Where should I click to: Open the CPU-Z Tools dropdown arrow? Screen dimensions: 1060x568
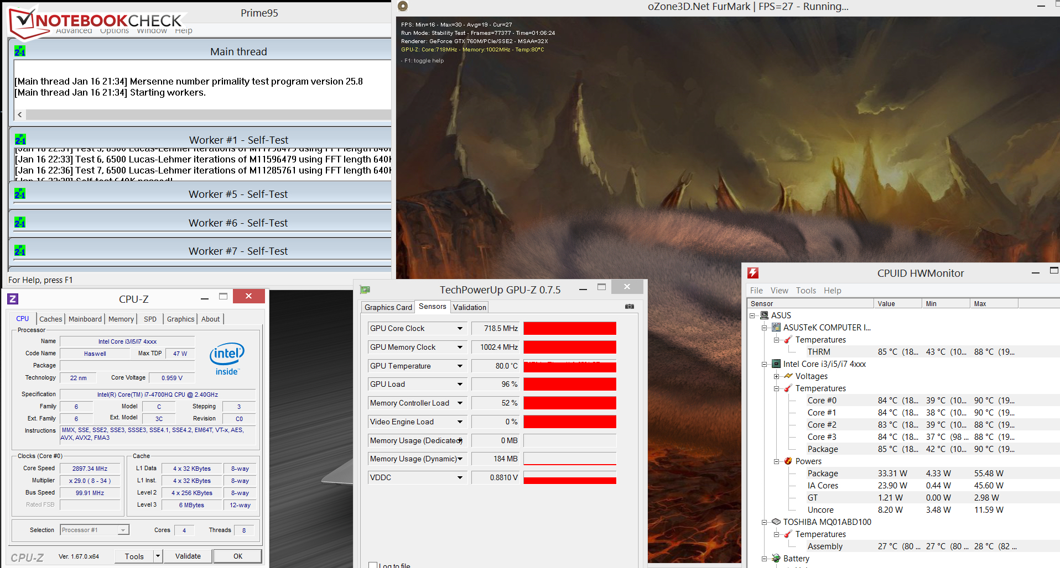(x=158, y=556)
